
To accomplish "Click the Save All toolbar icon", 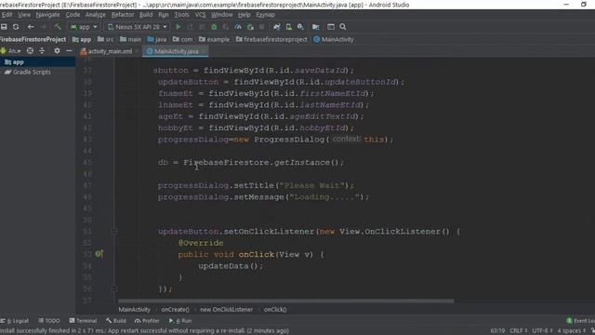I will [4, 27].
